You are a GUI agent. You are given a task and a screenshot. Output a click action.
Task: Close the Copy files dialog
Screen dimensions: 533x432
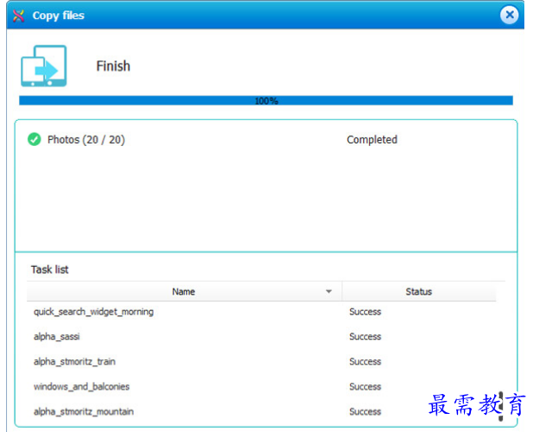(x=510, y=15)
